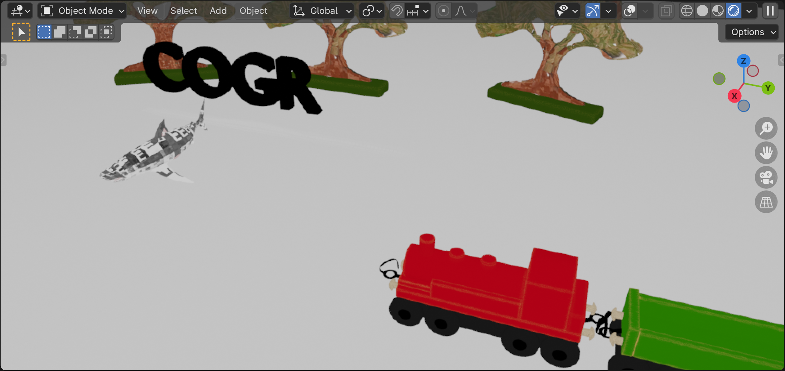
Task: Toggle the show gizmo button
Action: (592, 11)
